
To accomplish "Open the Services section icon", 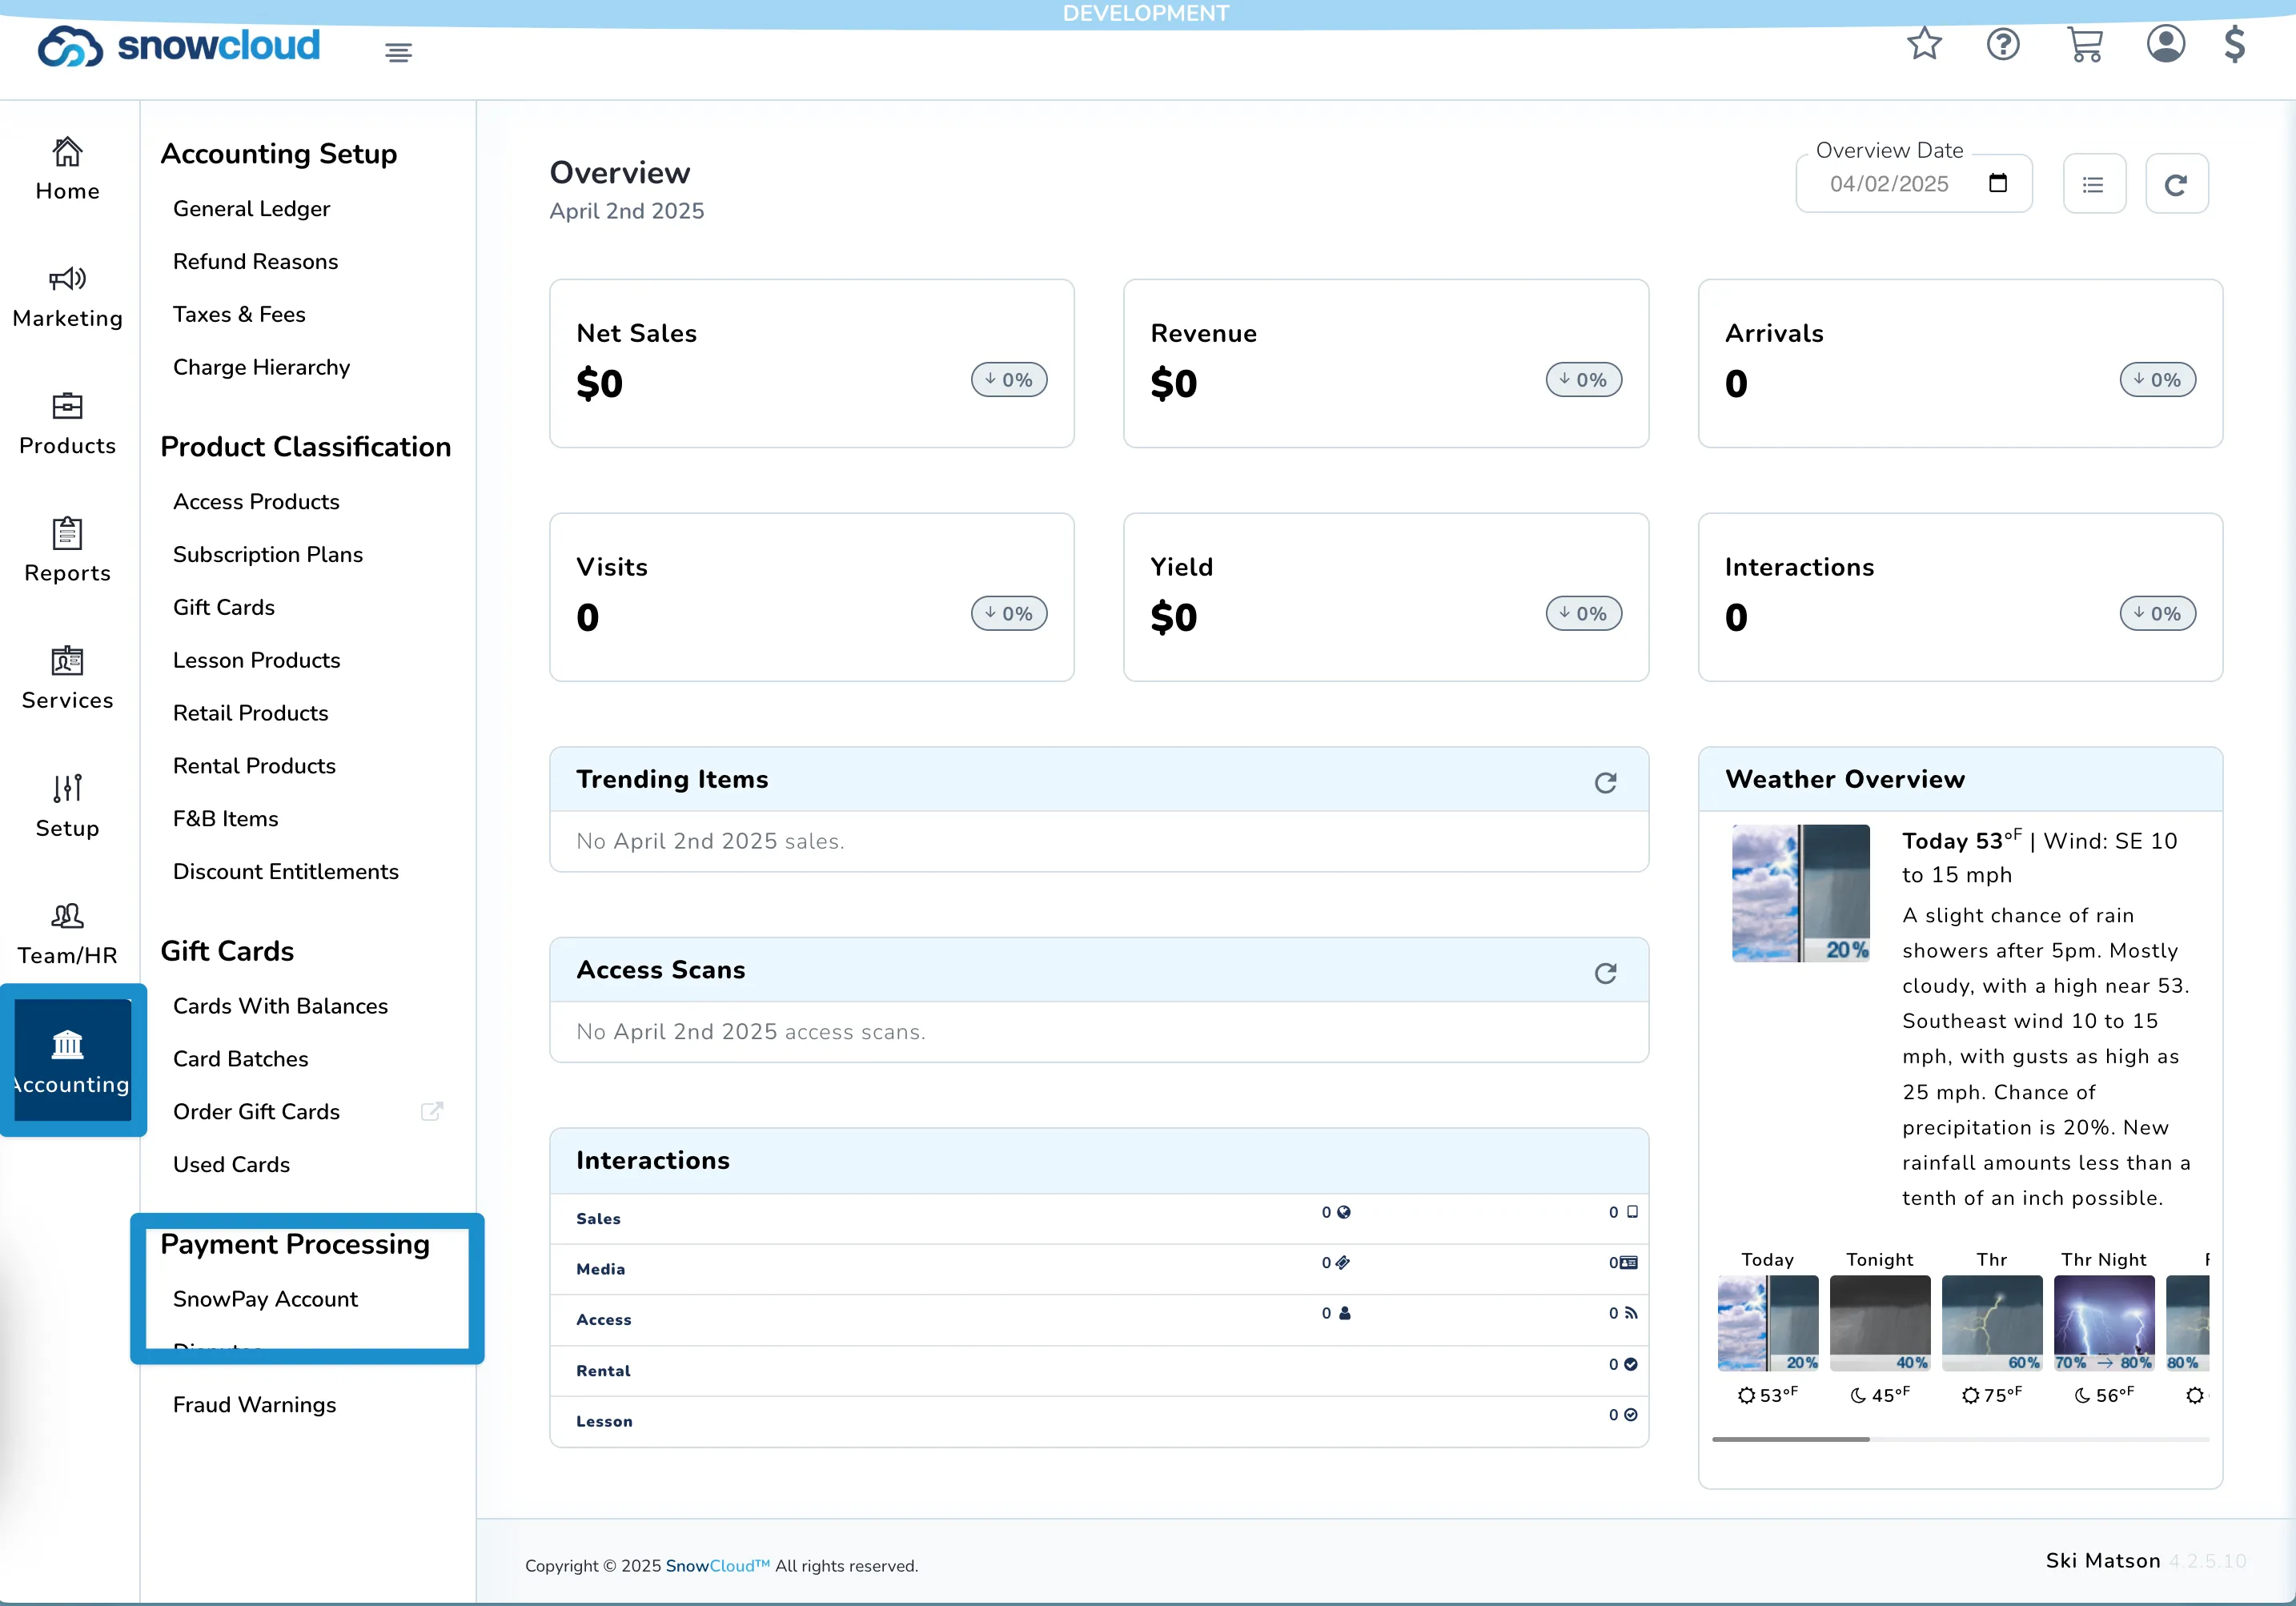I will [67, 661].
